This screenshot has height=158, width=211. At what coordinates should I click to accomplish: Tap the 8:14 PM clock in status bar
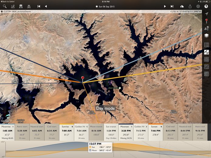click(x=106, y=2)
